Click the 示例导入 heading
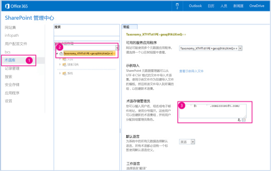The image size is (271, 171). [x=133, y=65]
